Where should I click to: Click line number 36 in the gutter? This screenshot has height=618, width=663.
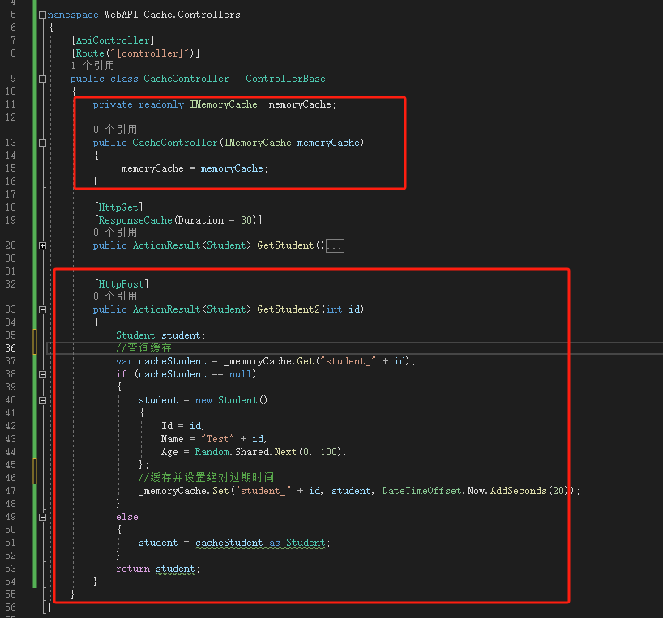tap(11, 348)
